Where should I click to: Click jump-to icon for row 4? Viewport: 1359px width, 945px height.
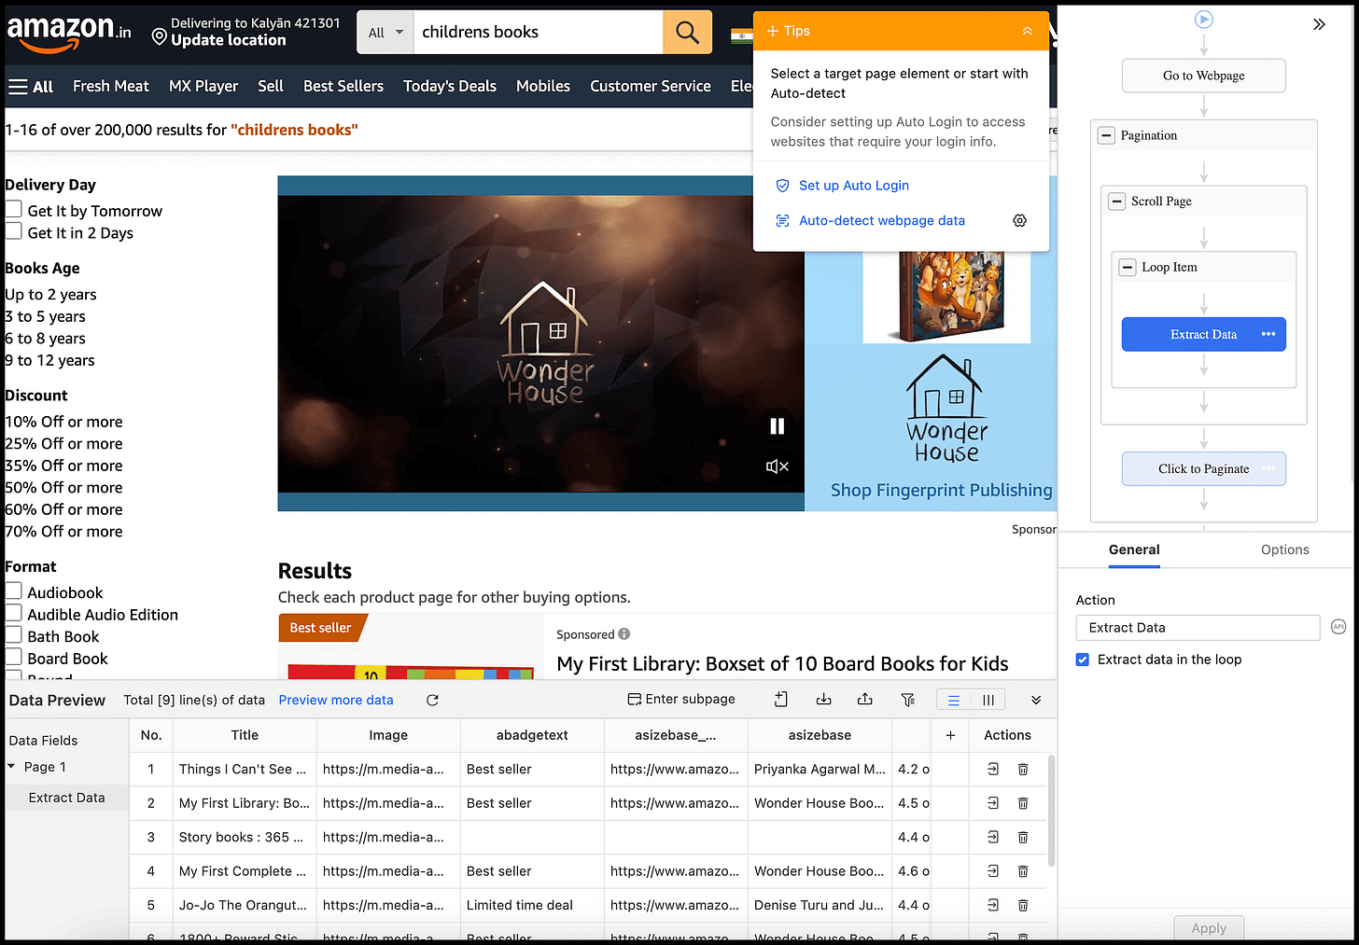[x=993, y=871]
